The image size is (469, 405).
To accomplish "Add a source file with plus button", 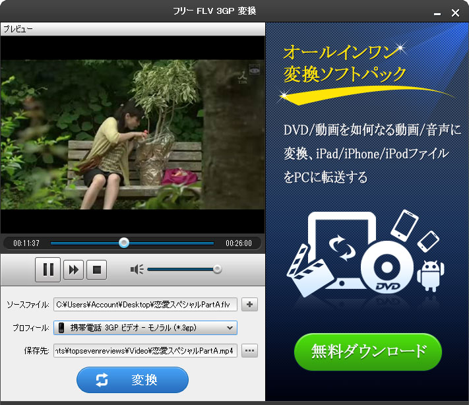I will coord(249,305).
